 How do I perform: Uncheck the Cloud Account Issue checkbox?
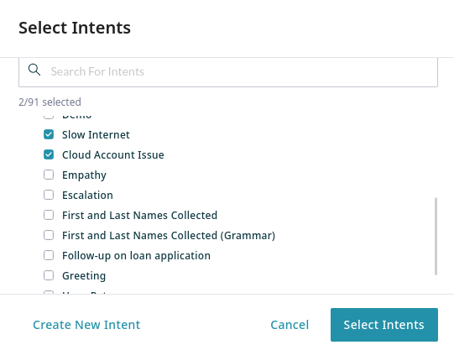(x=49, y=154)
